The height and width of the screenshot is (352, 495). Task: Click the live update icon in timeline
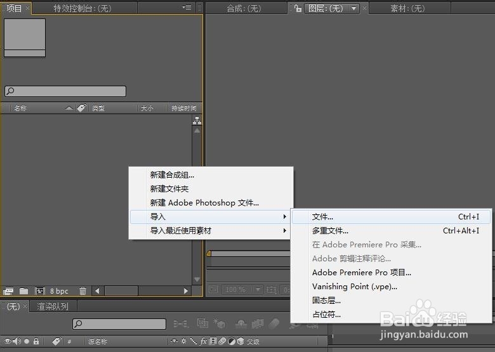[202, 323]
